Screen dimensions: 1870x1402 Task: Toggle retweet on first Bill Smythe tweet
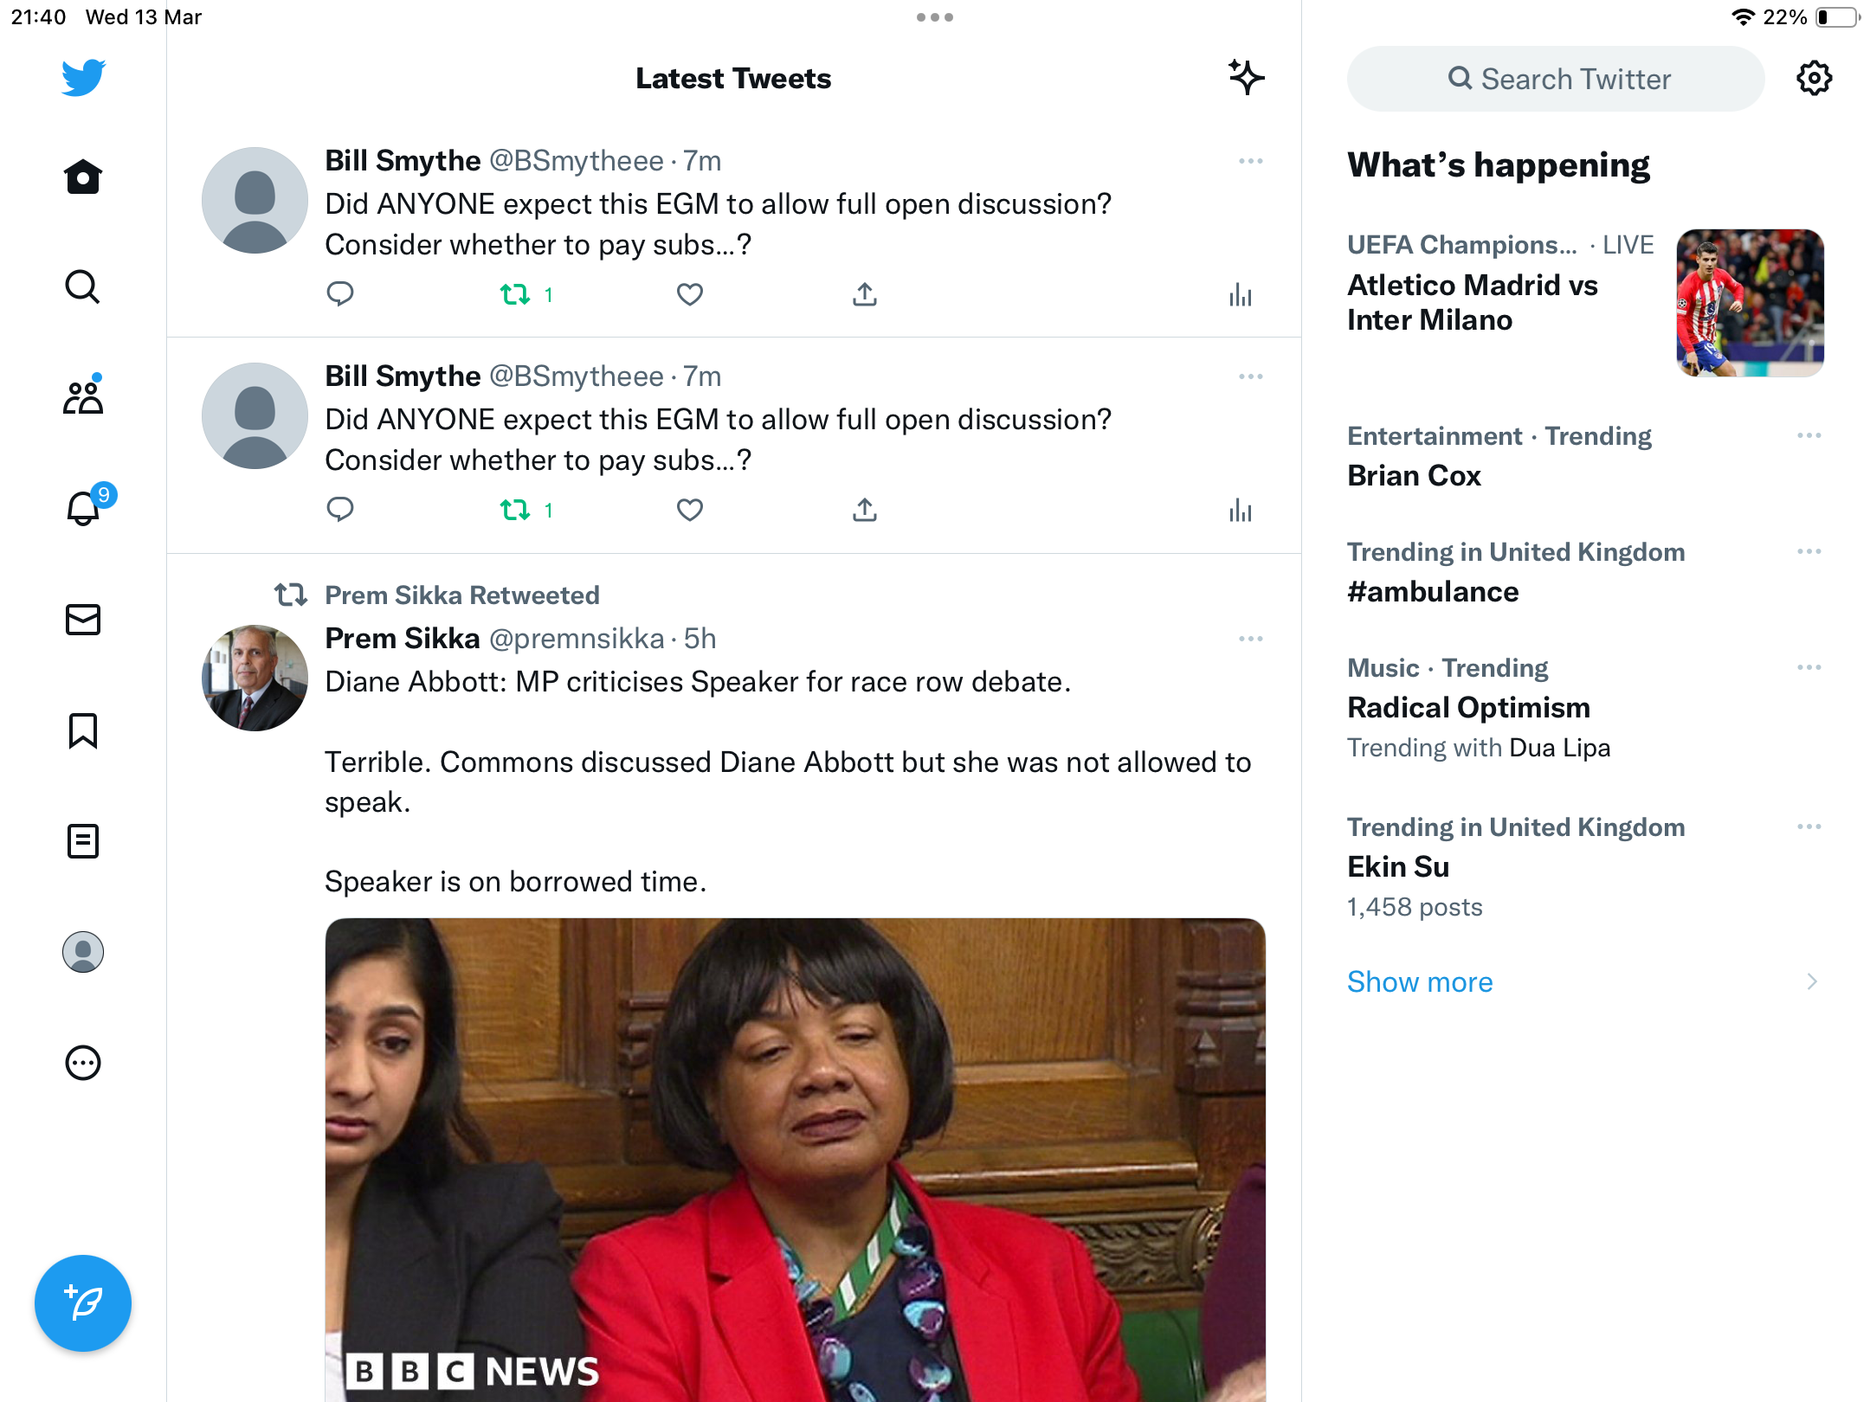(x=526, y=294)
